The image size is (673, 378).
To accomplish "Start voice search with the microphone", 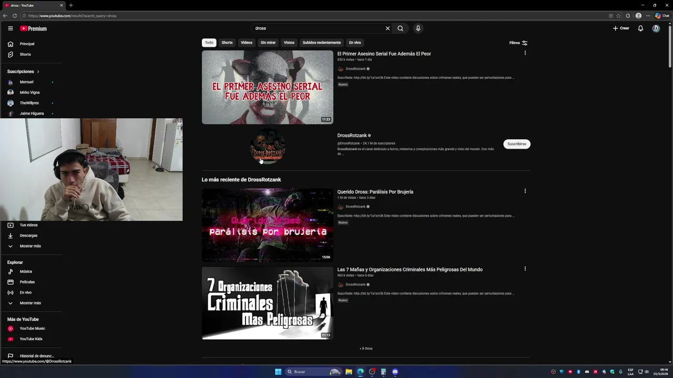I will point(418,28).
